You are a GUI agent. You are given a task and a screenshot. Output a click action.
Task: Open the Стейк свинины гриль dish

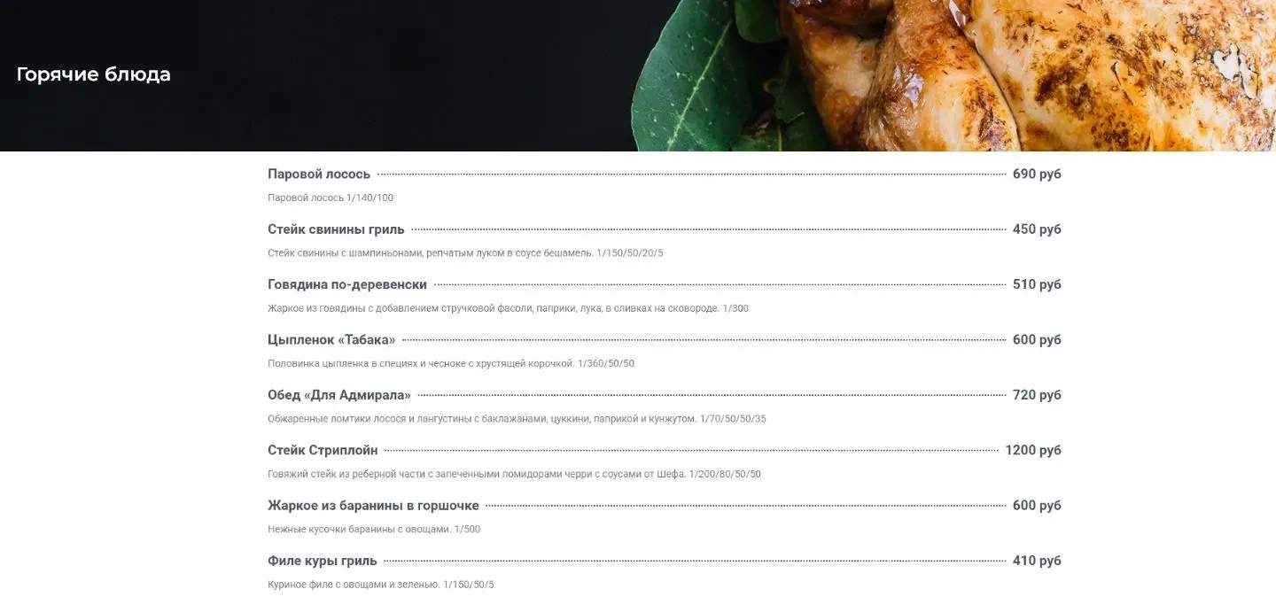point(336,229)
